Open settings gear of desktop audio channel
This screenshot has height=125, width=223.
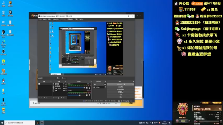(89, 95)
